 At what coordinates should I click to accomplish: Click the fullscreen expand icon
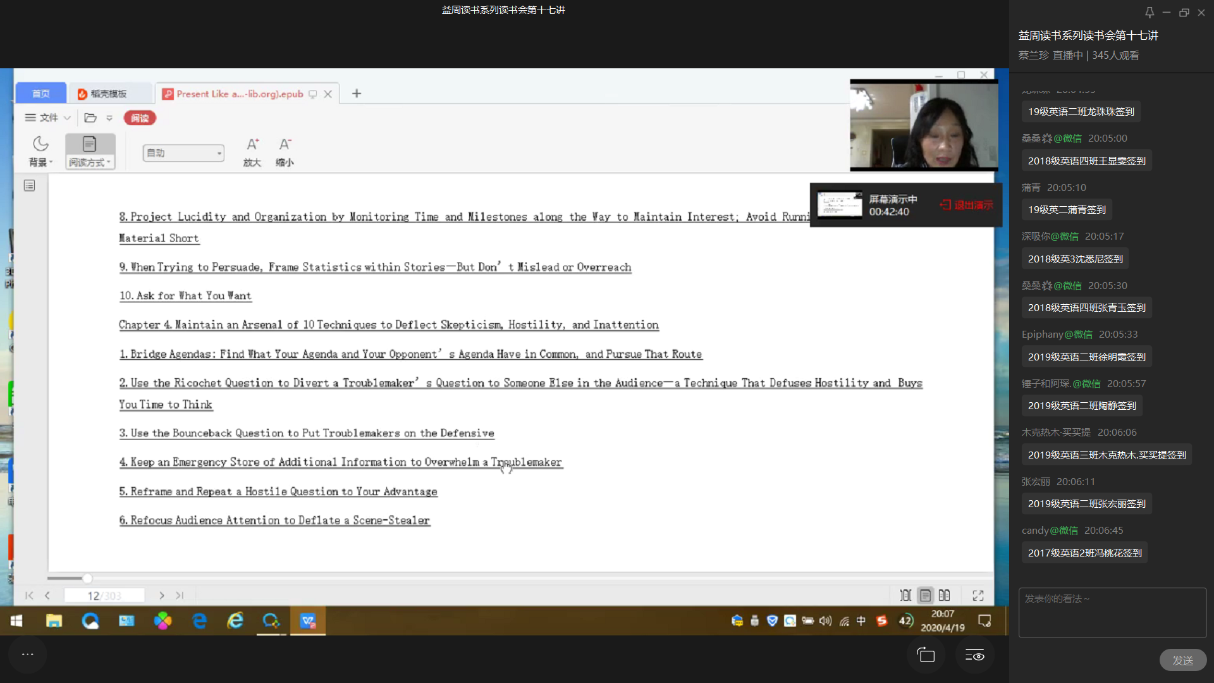pyautogui.click(x=978, y=595)
